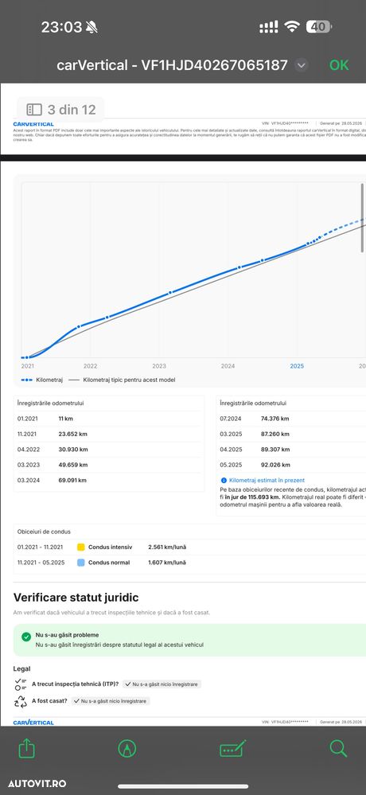The image size is (366, 795).
Task: Select the 92.026 km odometer value
Action: (x=275, y=465)
